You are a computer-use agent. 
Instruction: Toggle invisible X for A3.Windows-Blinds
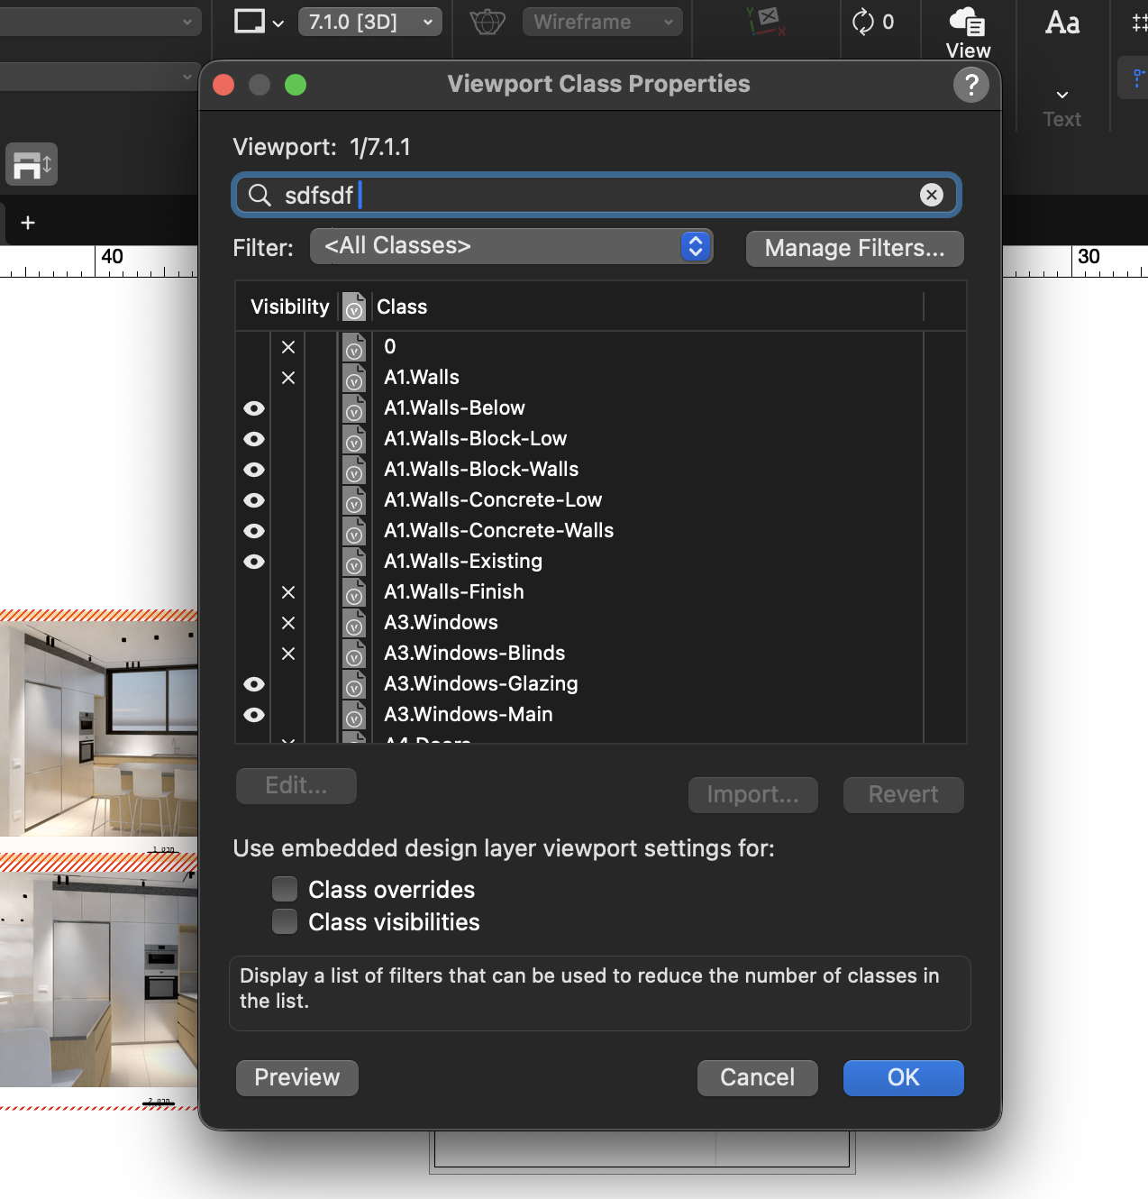click(288, 654)
